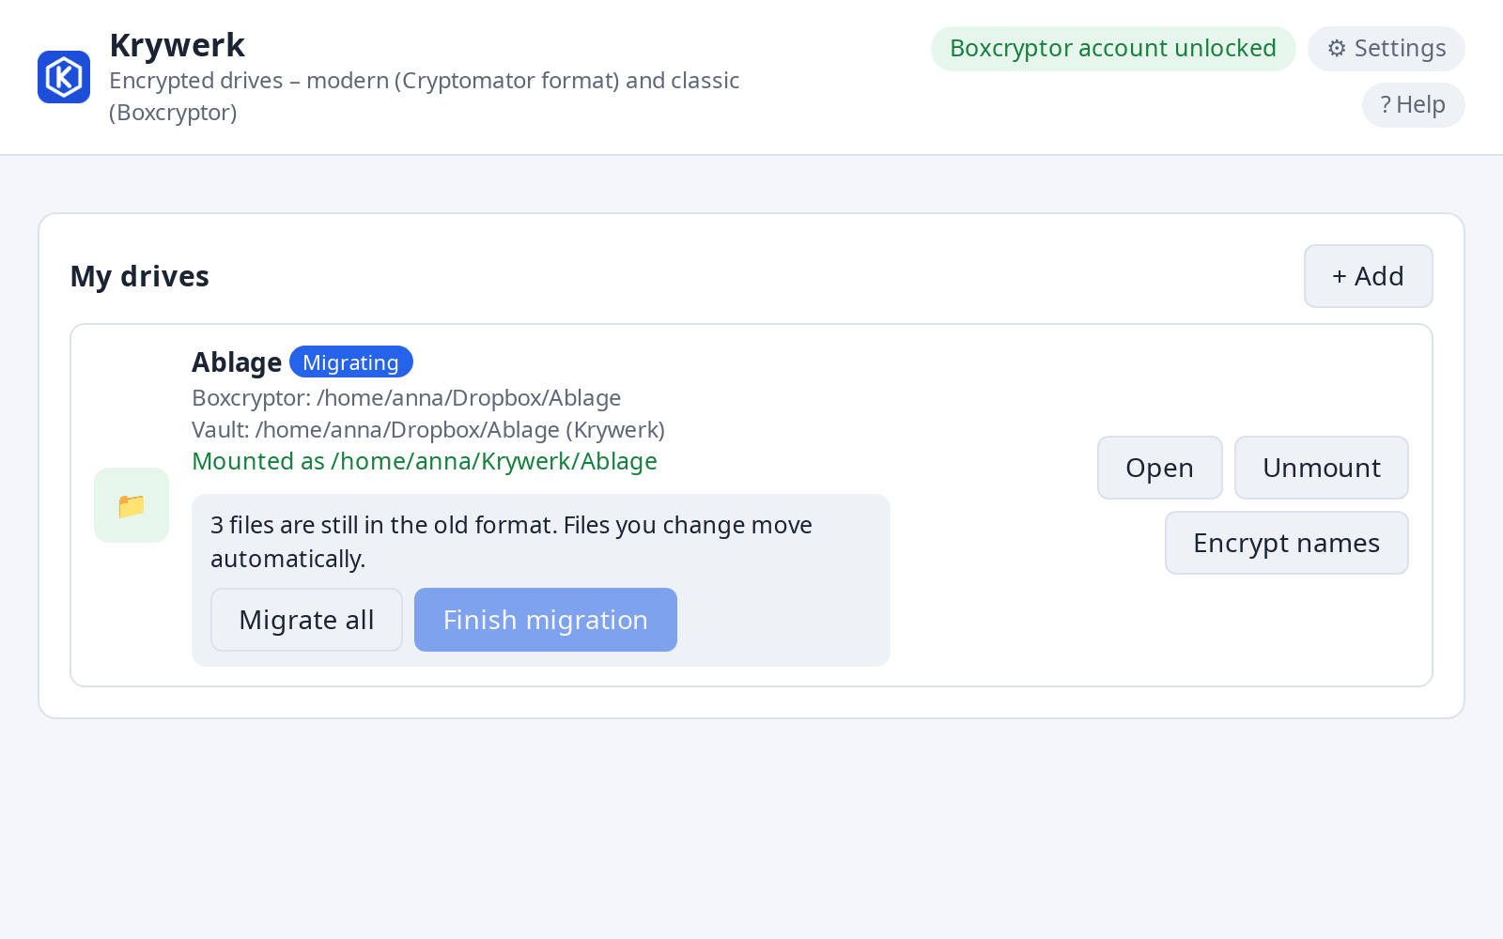The width and height of the screenshot is (1503, 939).
Task: Click the Vault path line
Action: (428, 430)
